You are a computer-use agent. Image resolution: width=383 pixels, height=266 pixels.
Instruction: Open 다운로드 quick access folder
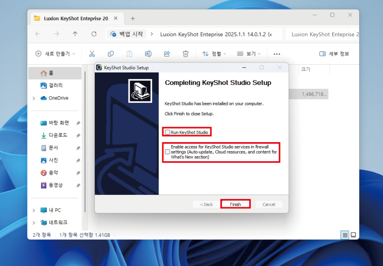tap(55, 135)
